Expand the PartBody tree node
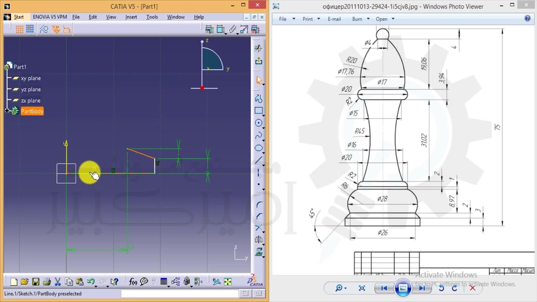The image size is (537, 302). [7, 111]
